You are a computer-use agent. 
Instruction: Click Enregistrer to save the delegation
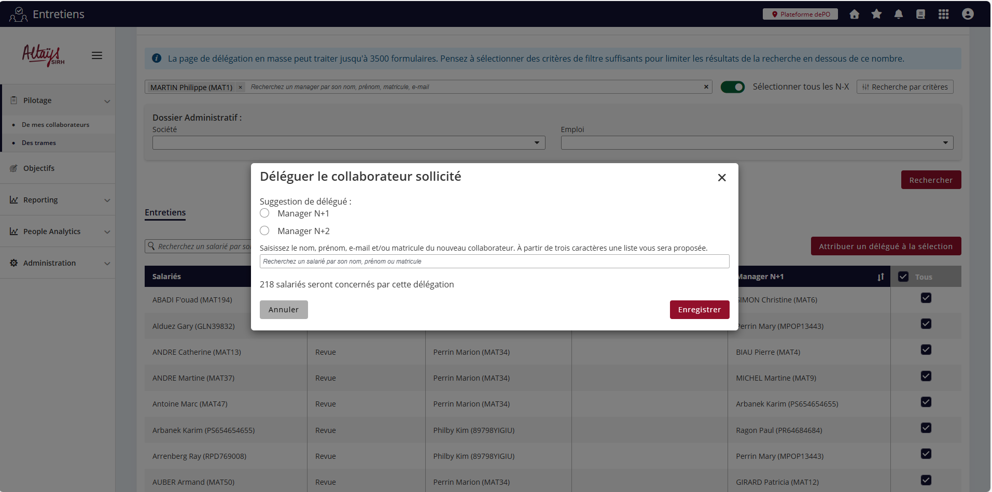point(699,310)
